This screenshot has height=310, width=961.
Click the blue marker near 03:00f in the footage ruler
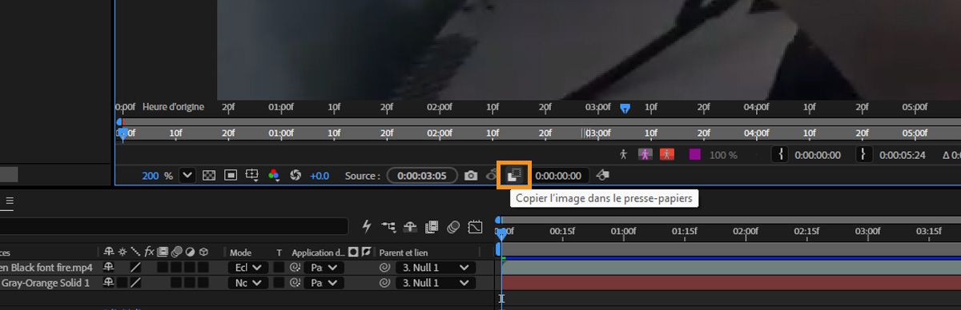pyautogui.click(x=625, y=108)
